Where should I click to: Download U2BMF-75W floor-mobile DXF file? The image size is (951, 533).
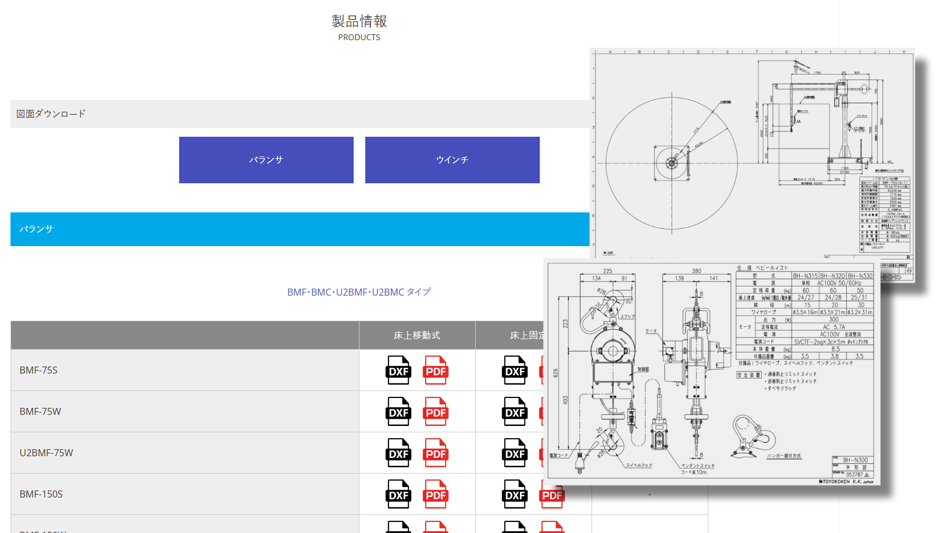point(398,453)
